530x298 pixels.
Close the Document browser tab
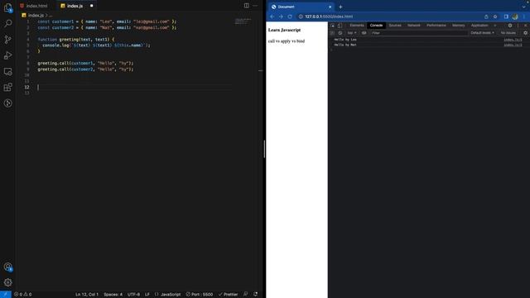330,7
